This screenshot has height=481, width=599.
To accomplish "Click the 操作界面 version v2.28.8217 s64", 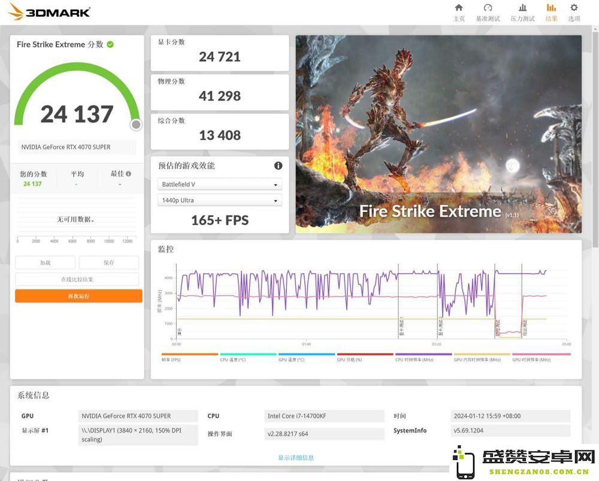I will [324, 434].
